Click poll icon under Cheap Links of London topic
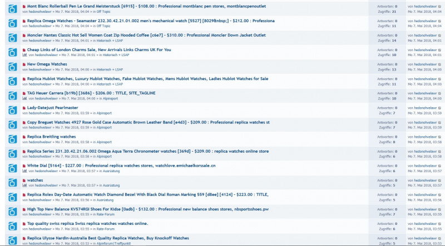This screenshot has height=246, width=445. [24, 55]
